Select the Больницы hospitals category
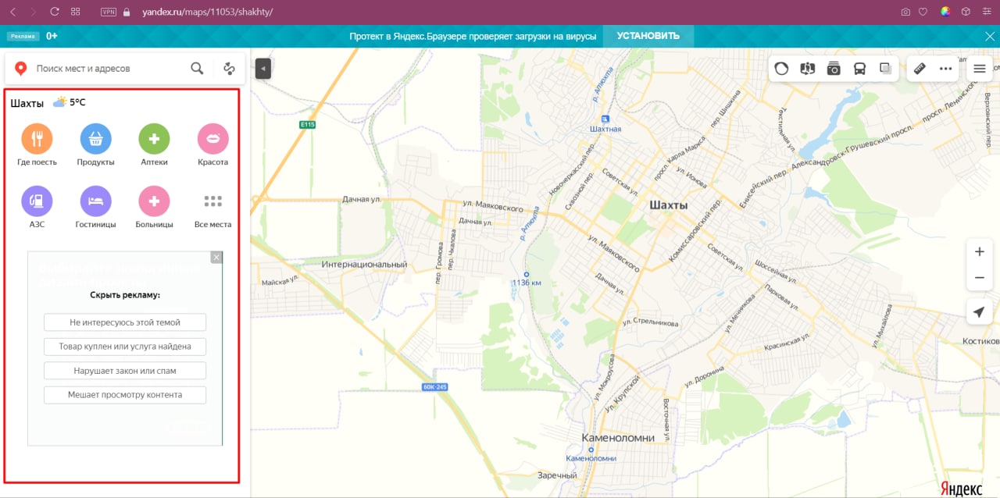The image size is (1000, 498). pyautogui.click(x=154, y=201)
